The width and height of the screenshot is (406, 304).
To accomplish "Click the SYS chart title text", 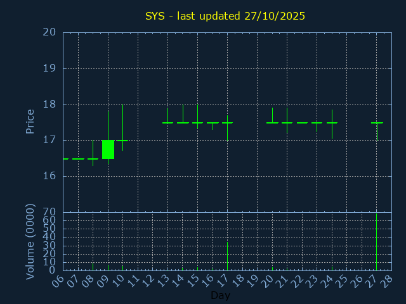I will point(225,16).
